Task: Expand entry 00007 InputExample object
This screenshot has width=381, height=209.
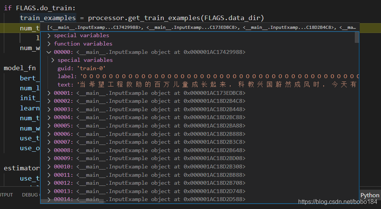Action: click(49, 142)
